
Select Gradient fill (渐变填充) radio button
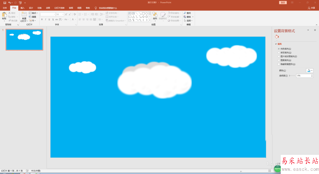point(279,53)
